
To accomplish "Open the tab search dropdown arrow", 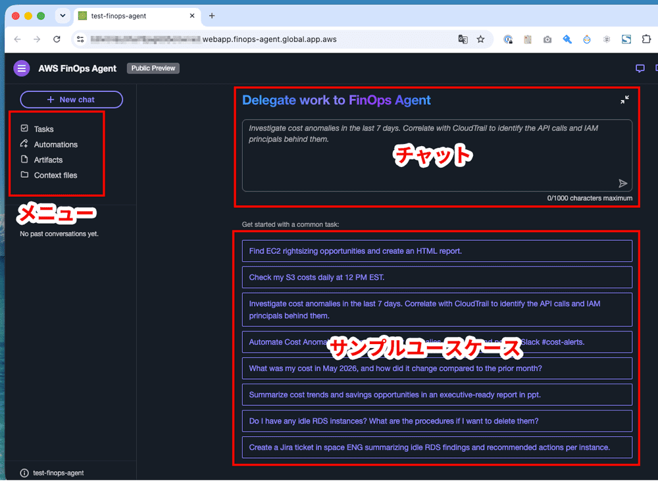I will [63, 16].
